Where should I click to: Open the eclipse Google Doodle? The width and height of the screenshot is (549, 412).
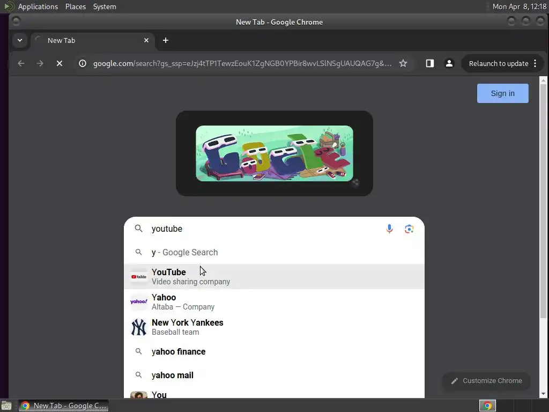pyautogui.click(x=274, y=153)
